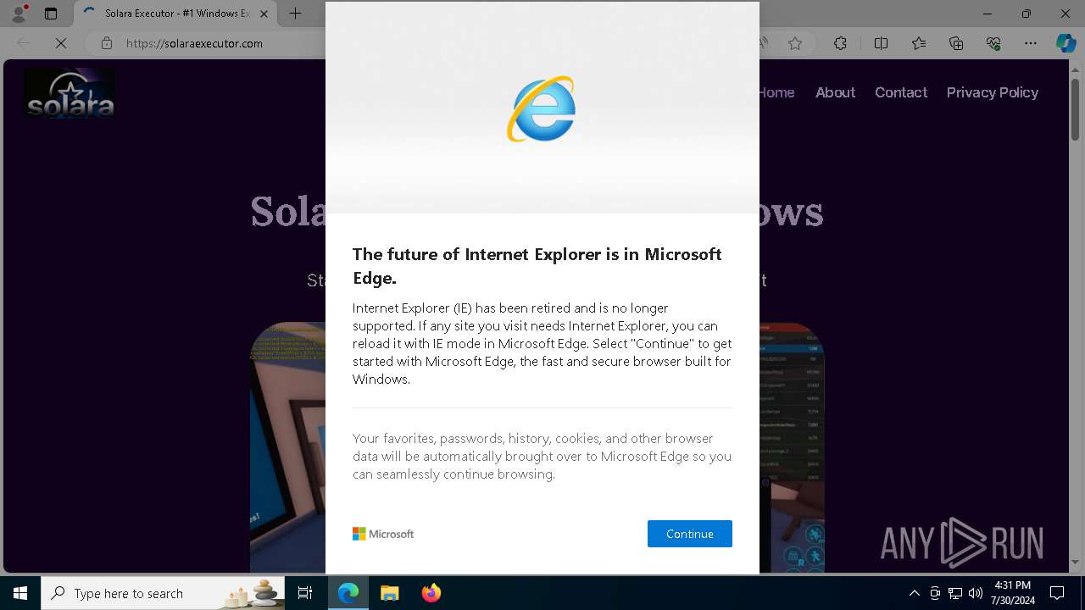The image size is (1085, 610).
Task: Open the network status tray icon
Action: pos(955,593)
